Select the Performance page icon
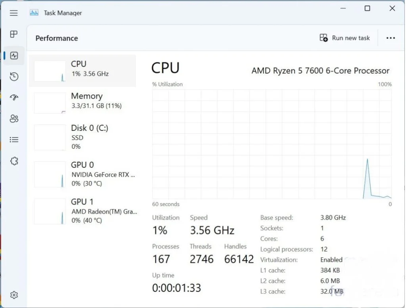Image resolution: width=406 pixels, height=308 pixels. pyautogui.click(x=14, y=55)
